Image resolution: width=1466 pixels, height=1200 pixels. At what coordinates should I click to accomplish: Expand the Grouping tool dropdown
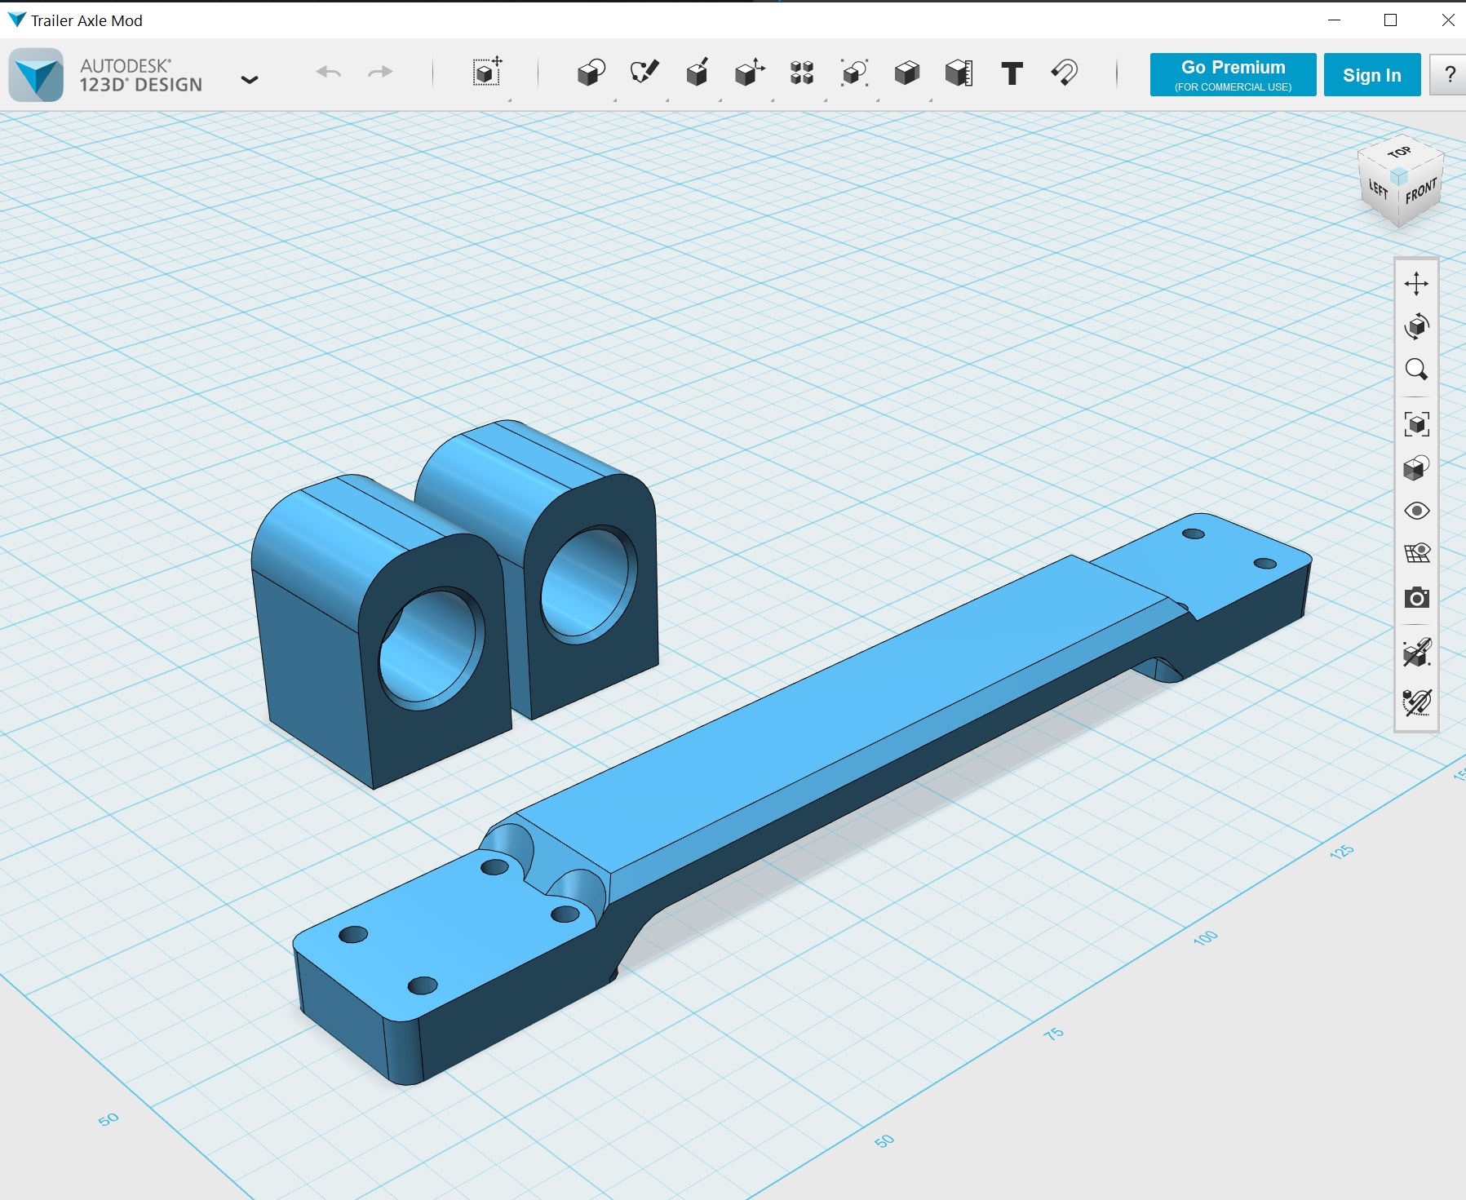pyautogui.click(x=854, y=73)
